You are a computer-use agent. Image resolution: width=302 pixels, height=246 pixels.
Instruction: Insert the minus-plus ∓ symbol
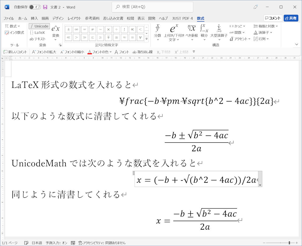pos(108,37)
